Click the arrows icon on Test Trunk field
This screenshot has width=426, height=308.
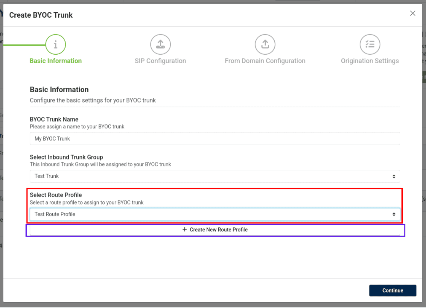[394, 177]
